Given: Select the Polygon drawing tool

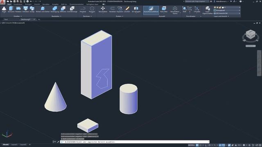Looking at the screenshot, I should coord(92,9).
